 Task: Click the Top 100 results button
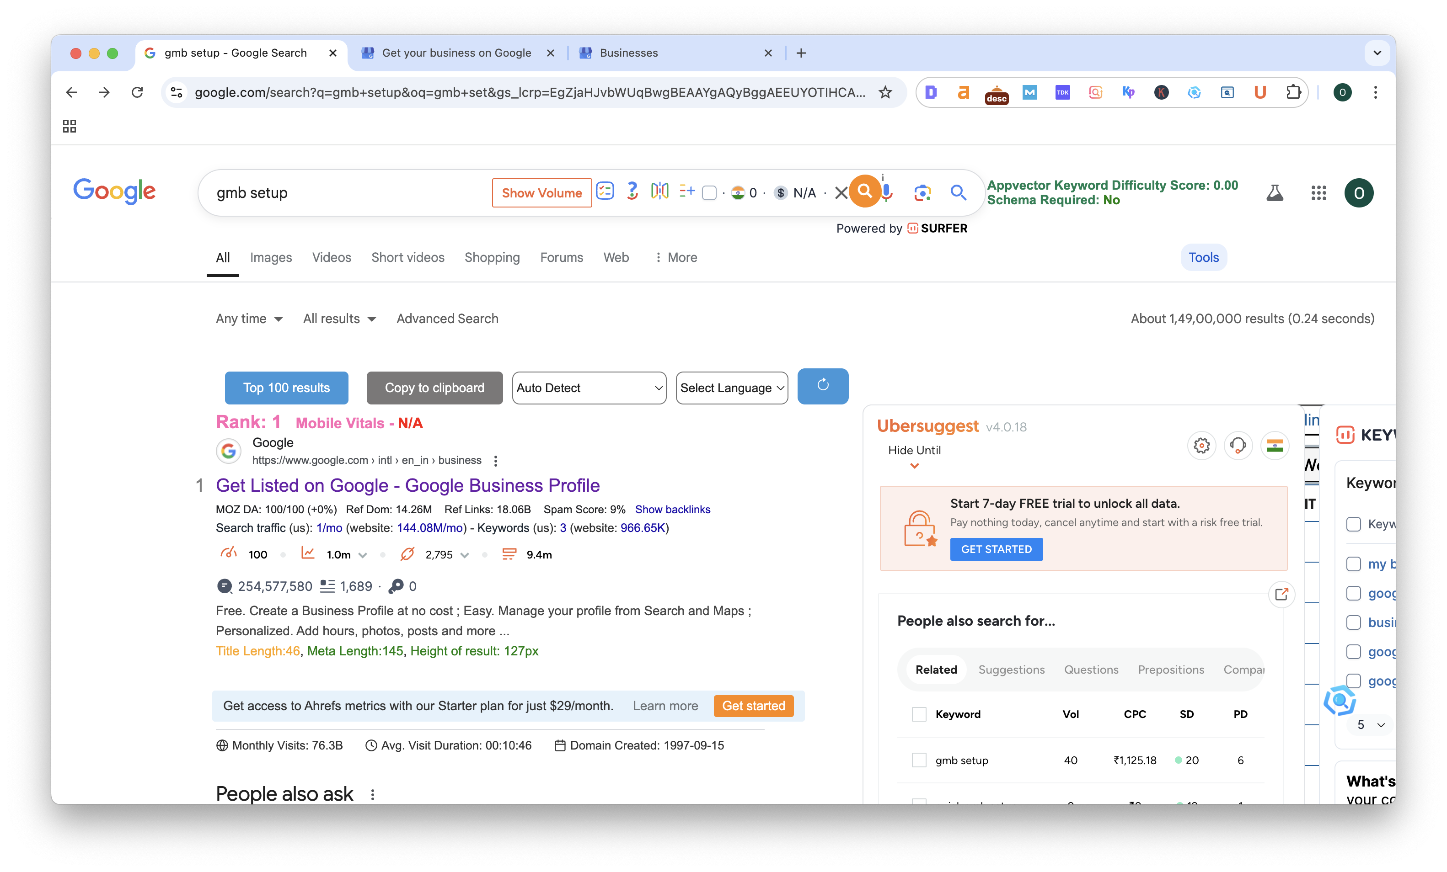click(286, 388)
